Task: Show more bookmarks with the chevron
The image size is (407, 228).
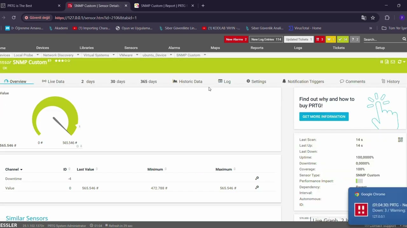Action: [x=370, y=28]
